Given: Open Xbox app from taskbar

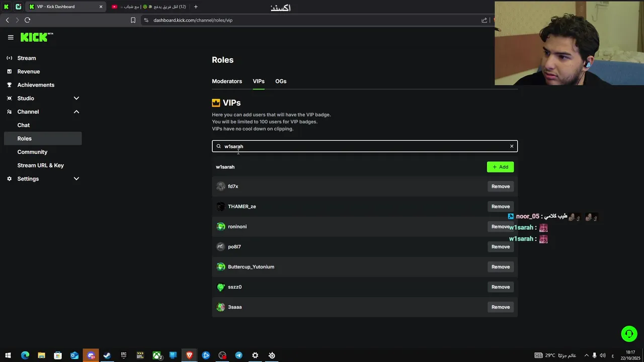Looking at the screenshot, I should point(157,355).
